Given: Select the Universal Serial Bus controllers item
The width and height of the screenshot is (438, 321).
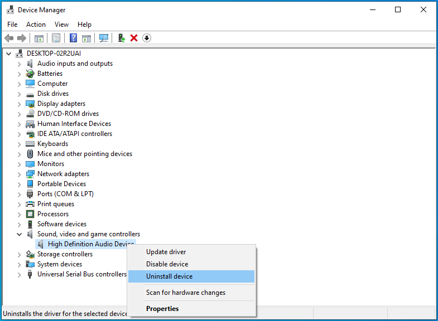Looking at the screenshot, I should pos(81,274).
